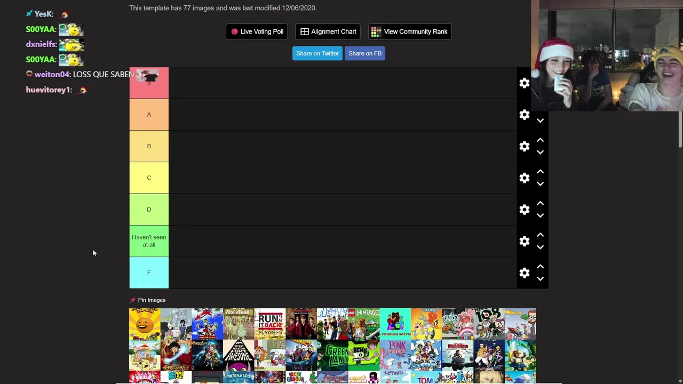683x384 pixels.
Task: Pick the Annoying Orange thumbnail
Action: click(145, 324)
